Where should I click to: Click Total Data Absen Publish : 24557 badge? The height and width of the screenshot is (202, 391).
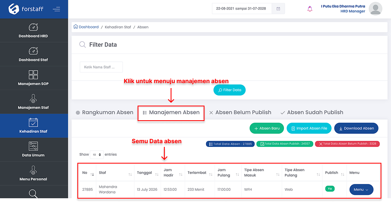284,144
